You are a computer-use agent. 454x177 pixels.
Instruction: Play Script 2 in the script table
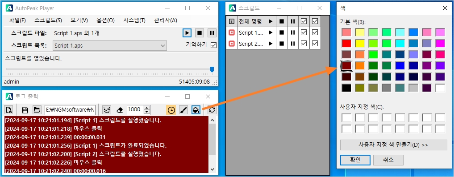pos(271,44)
